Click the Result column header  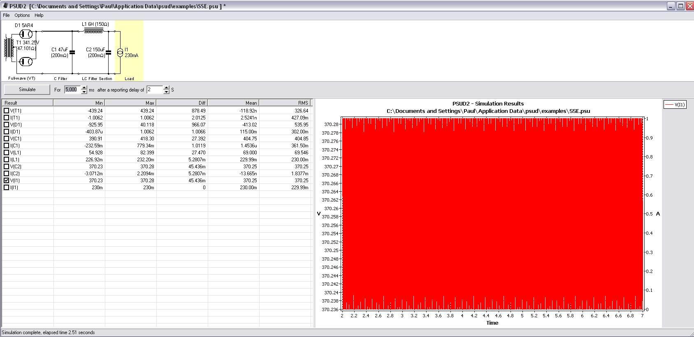[28, 103]
